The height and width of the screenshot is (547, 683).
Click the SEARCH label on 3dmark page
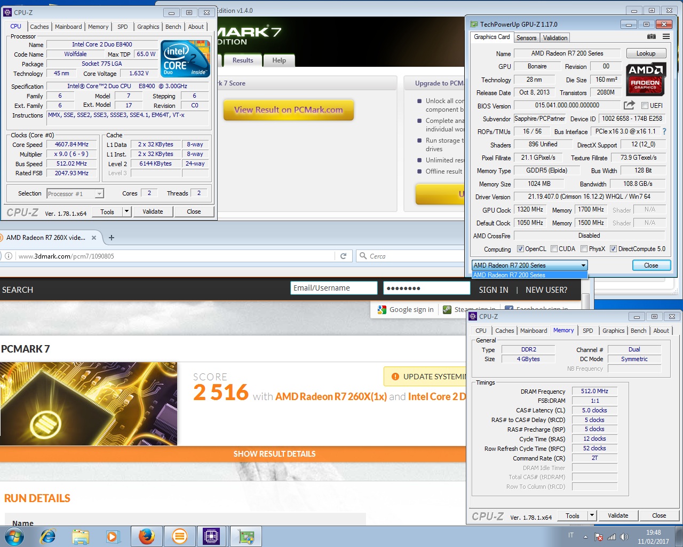coord(18,290)
